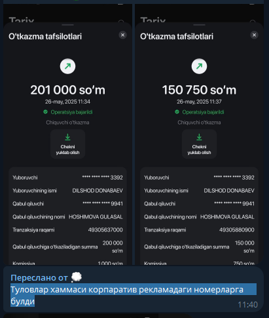The width and height of the screenshot is (269, 318).
Task: Click the cloud avatar icon of forwarded sender
Action: coord(77,277)
